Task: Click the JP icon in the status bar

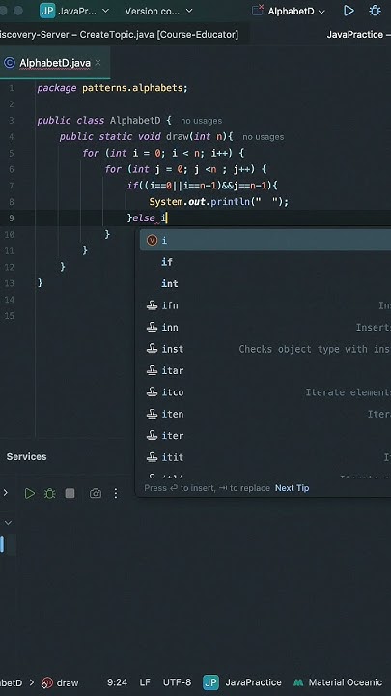Action: click(x=210, y=682)
